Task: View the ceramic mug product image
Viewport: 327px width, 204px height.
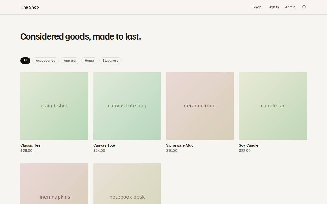Action: point(200,106)
